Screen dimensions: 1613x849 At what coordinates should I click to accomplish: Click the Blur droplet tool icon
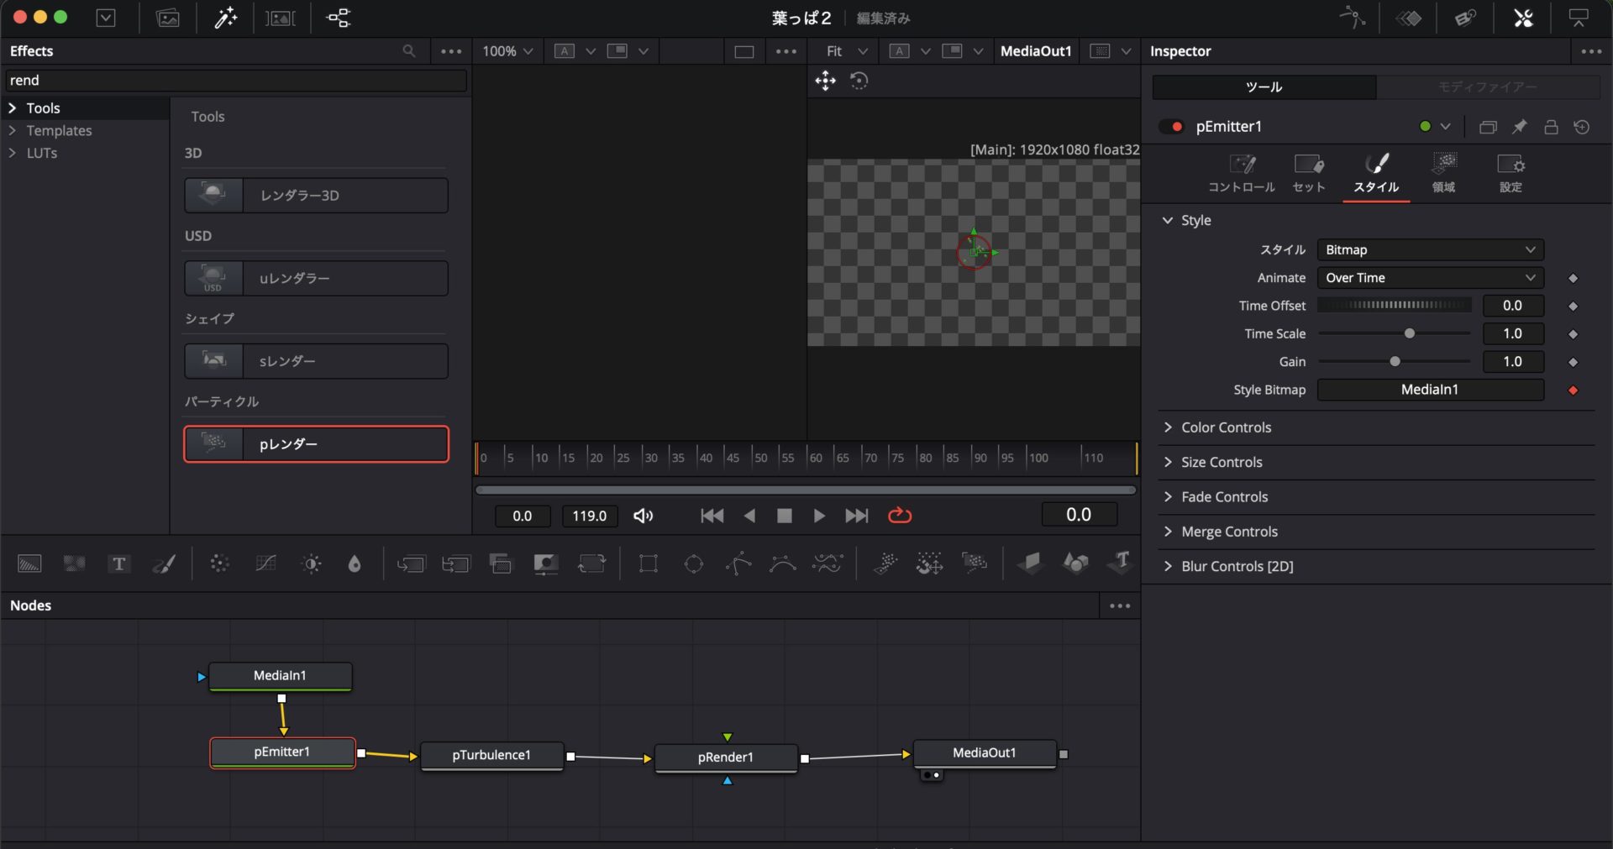click(x=355, y=563)
